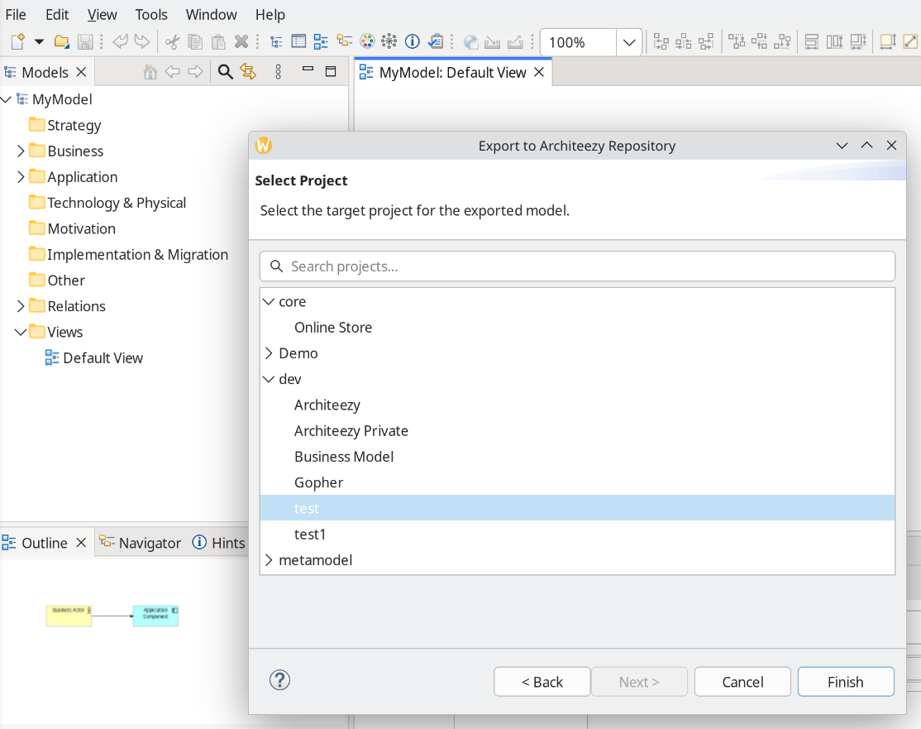
Task: Open the Help menu
Action: [x=270, y=15]
